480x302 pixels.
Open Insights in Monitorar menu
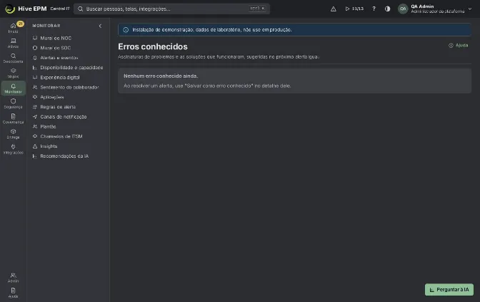coord(68,146)
